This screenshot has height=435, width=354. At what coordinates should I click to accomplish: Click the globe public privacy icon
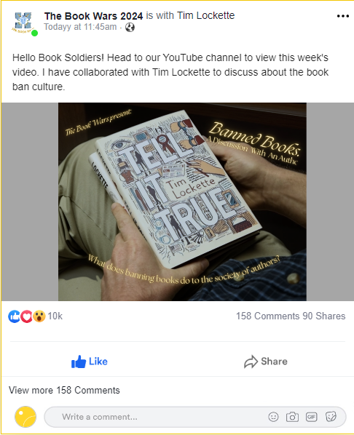click(130, 27)
